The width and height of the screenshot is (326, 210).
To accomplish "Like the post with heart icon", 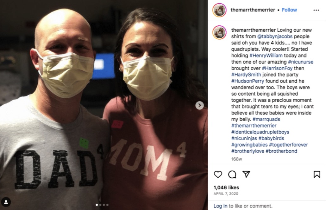I will (218, 174).
